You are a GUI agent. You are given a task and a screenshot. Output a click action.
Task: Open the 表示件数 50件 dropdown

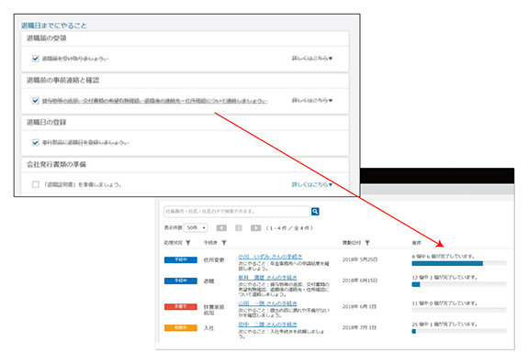(x=196, y=228)
